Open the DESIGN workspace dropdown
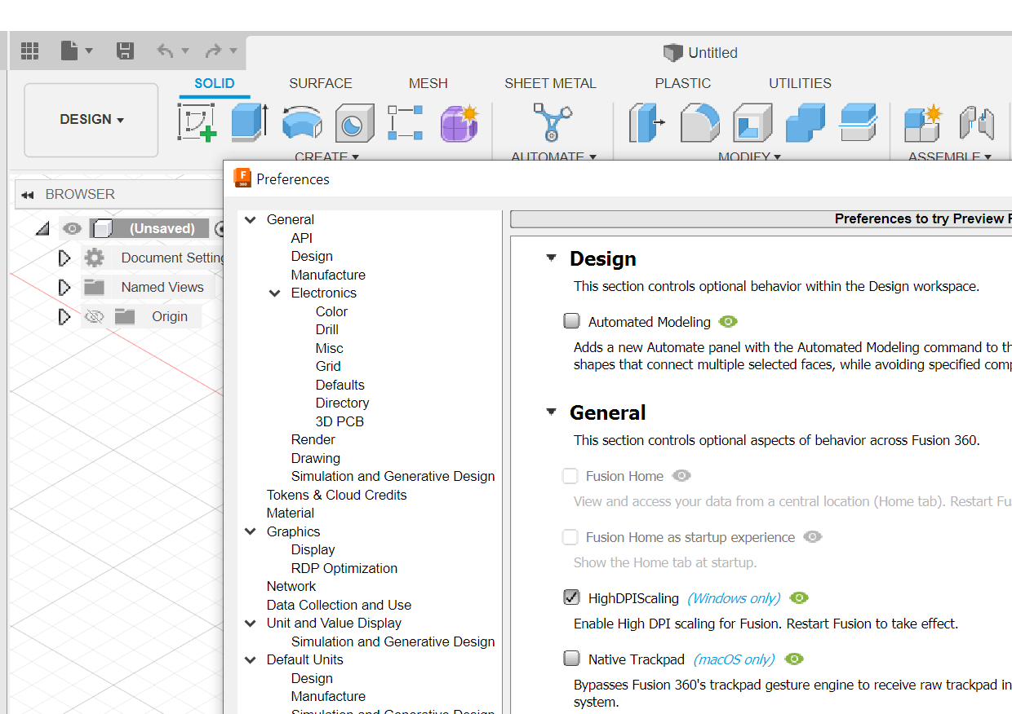Viewport: 1012px width, 714px height. pos(91,120)
